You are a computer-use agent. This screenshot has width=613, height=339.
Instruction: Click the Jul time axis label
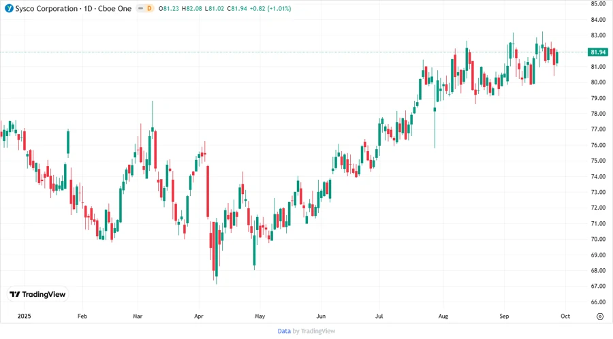(379, 316)
